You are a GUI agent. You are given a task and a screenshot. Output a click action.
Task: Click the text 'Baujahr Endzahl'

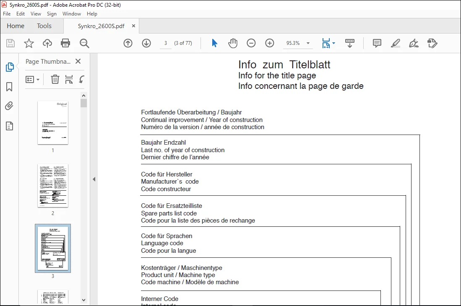(x=164, y=143)
